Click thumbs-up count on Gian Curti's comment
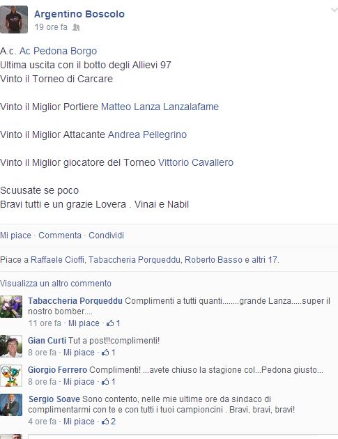 [109, 352]
